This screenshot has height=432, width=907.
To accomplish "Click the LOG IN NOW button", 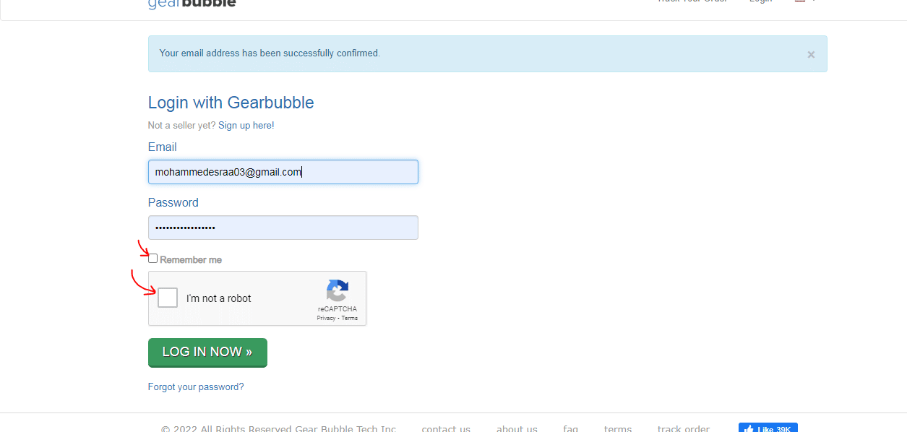I will tap(207, 353).
